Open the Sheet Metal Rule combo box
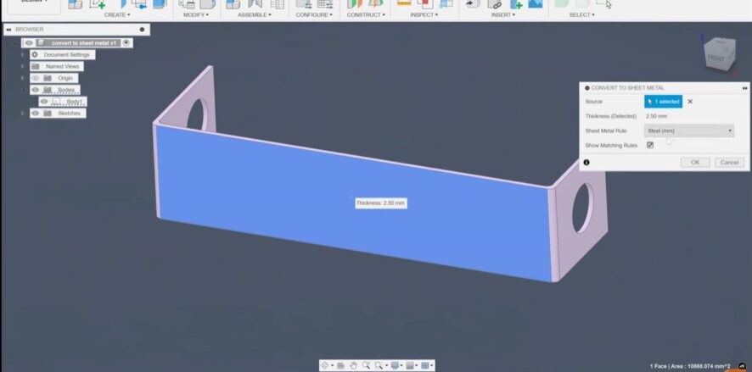 click(688, 130)
